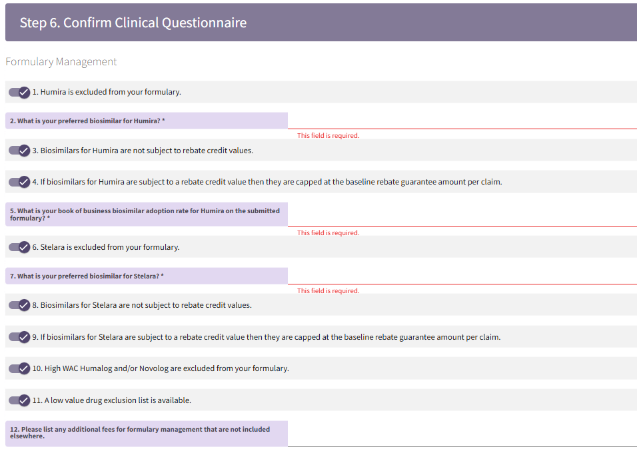Toggle High WAC Humalog/Novolog exclusion switch
Image resolution: width=637 pixels, height=453 pixels.
[x=19, y=368]
